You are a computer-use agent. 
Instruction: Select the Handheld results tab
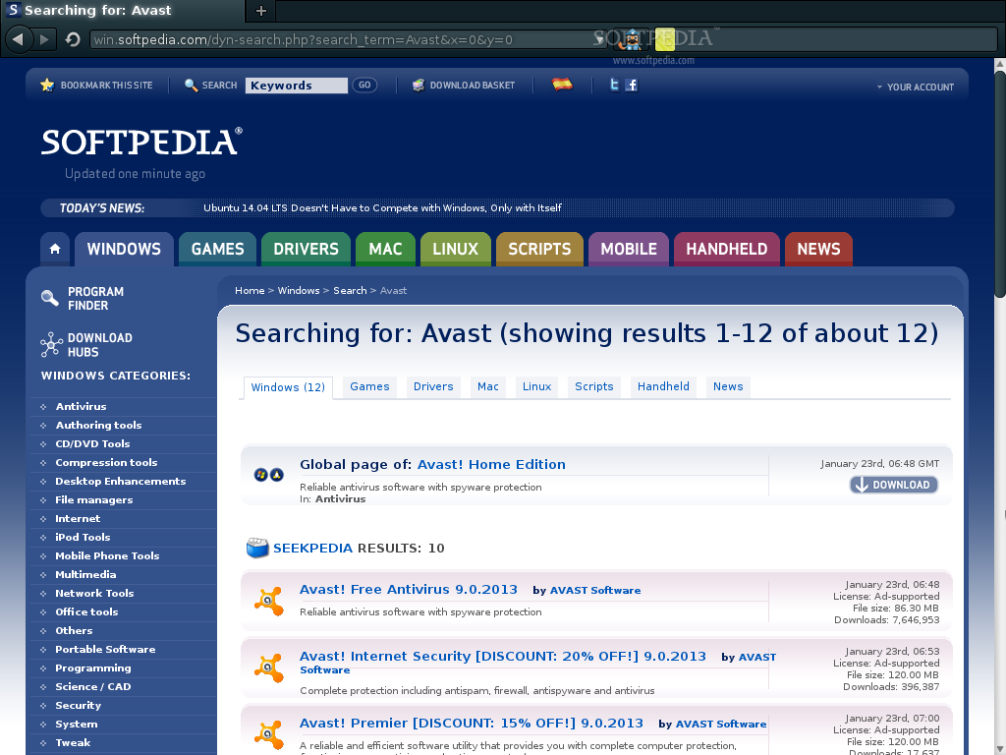tap(663, 386)
